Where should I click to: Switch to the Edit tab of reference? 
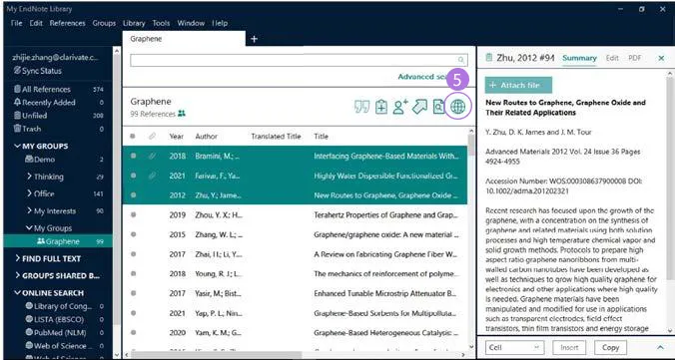tap(612, 58)
